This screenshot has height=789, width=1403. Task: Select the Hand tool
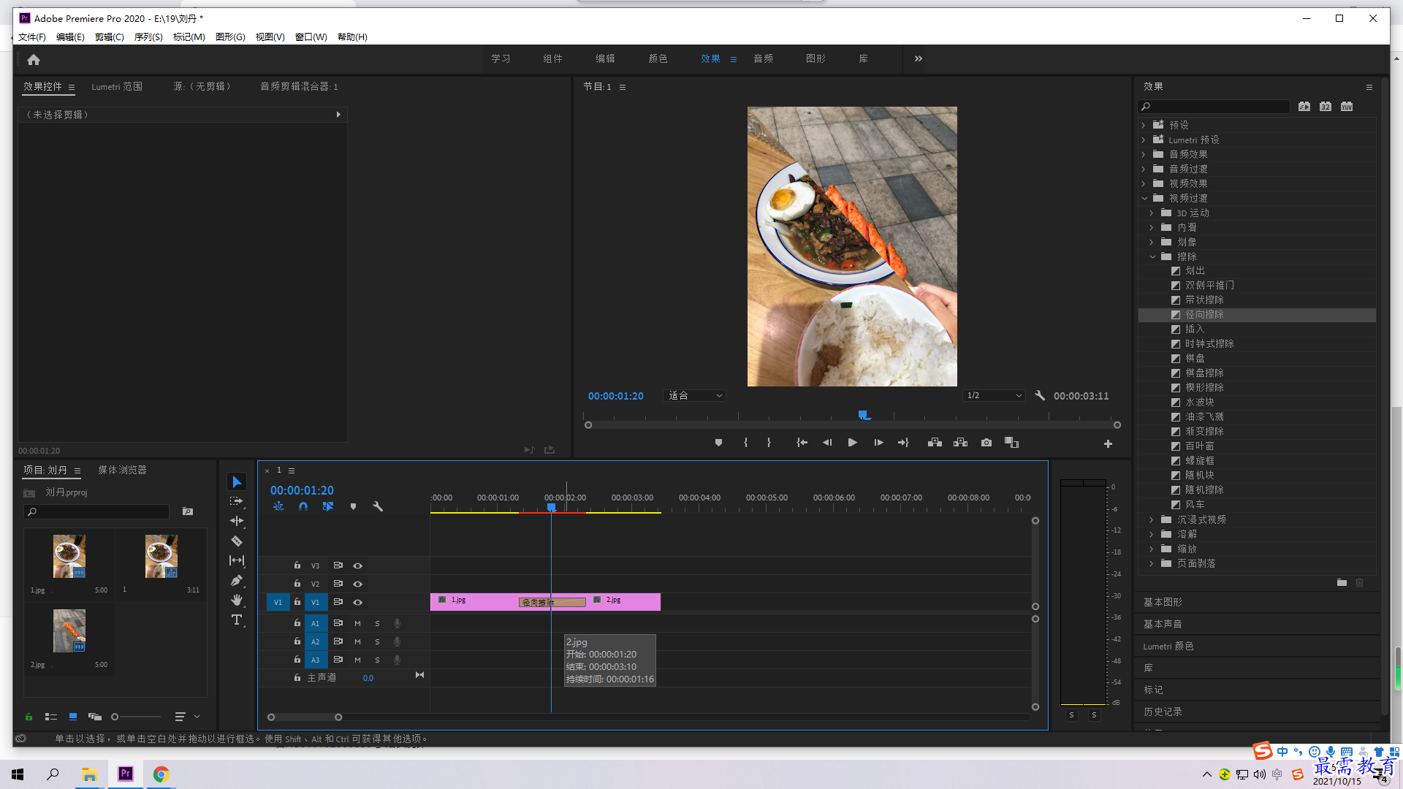point(237,601)
